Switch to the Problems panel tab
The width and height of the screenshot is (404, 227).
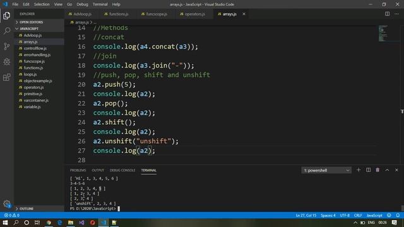click(x=78, y=170)
